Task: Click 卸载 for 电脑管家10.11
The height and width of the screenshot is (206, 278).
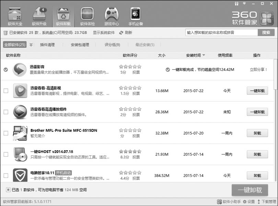Action: click(257, 176)
